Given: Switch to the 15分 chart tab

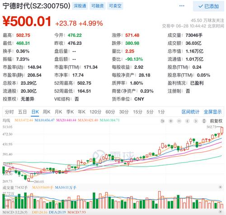Looking at the screenshot, I should click(x=137, y=112).
